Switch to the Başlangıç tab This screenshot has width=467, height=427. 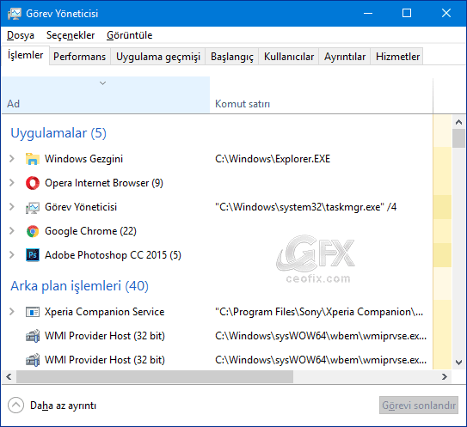(x=231, y=57)
